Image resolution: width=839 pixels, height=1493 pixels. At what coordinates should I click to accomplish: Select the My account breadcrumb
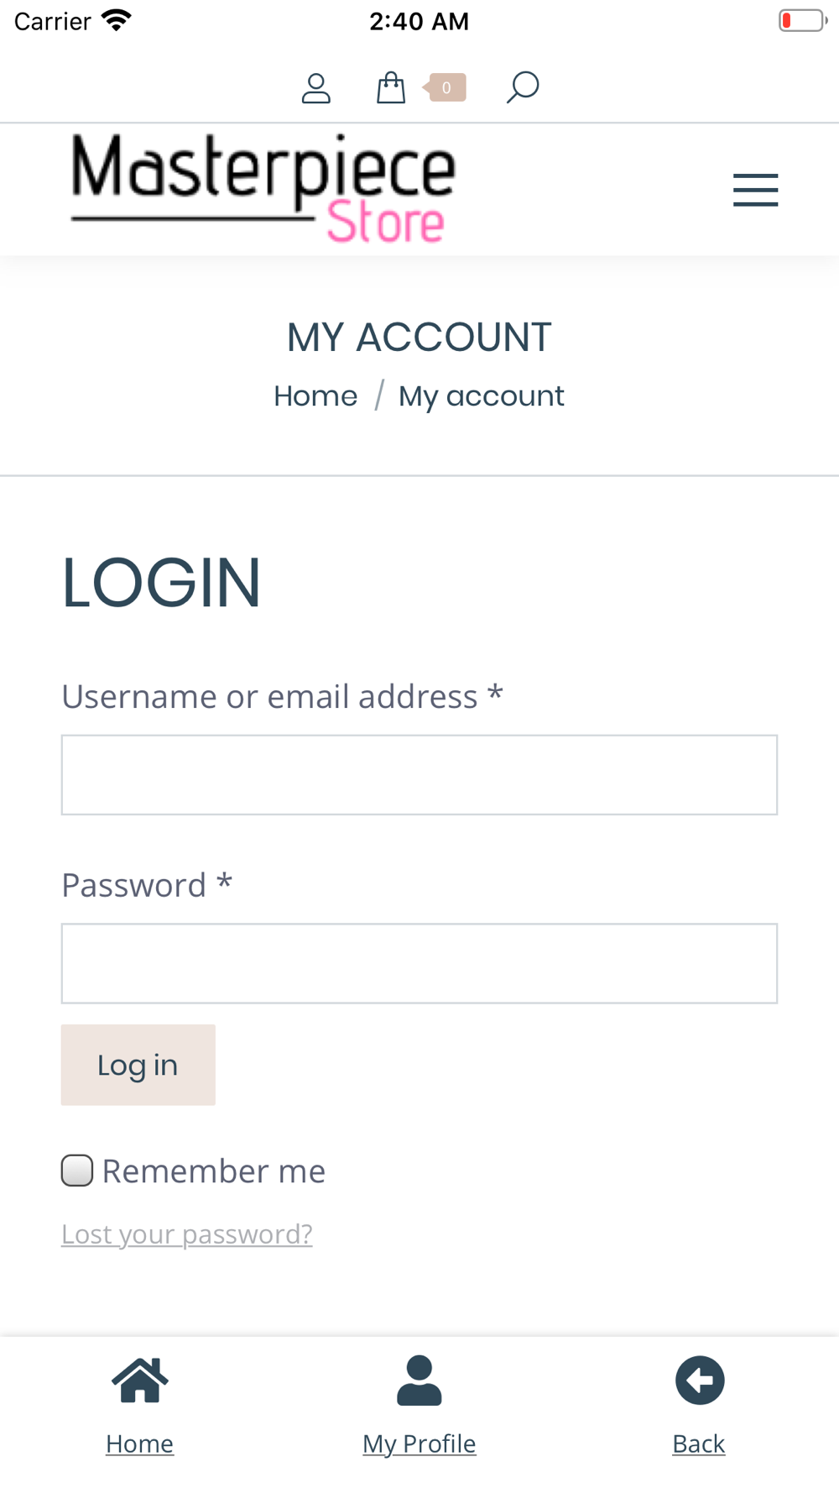tap(482, 396)
